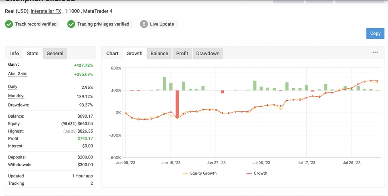The height and width of the screenshot is (196, 388).
Task: Toggle the Equity Growth legend series
Action: pos(200,173)
